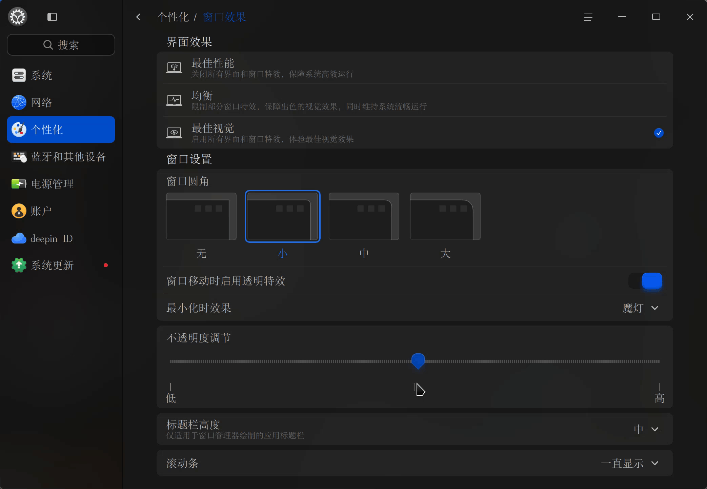Click the Personalization palette icon
Viewport: 707px width, 489px height.
tap(19, 130)
